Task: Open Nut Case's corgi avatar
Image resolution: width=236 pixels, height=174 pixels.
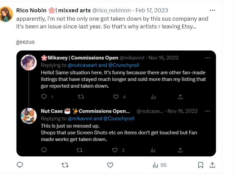Action: (x=29, y=115)
